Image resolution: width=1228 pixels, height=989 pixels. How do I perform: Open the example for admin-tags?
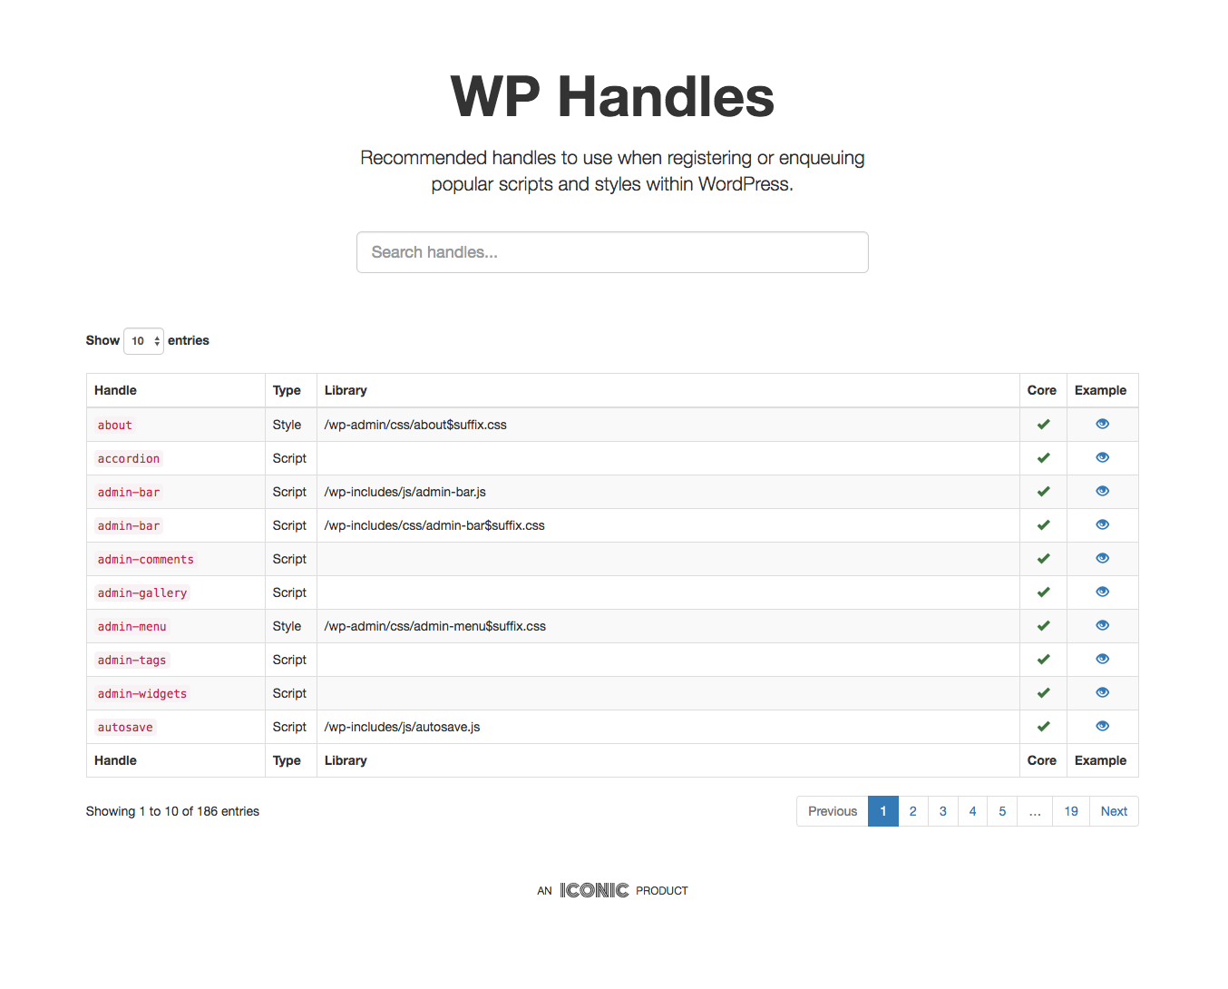tap(1102, 659)
